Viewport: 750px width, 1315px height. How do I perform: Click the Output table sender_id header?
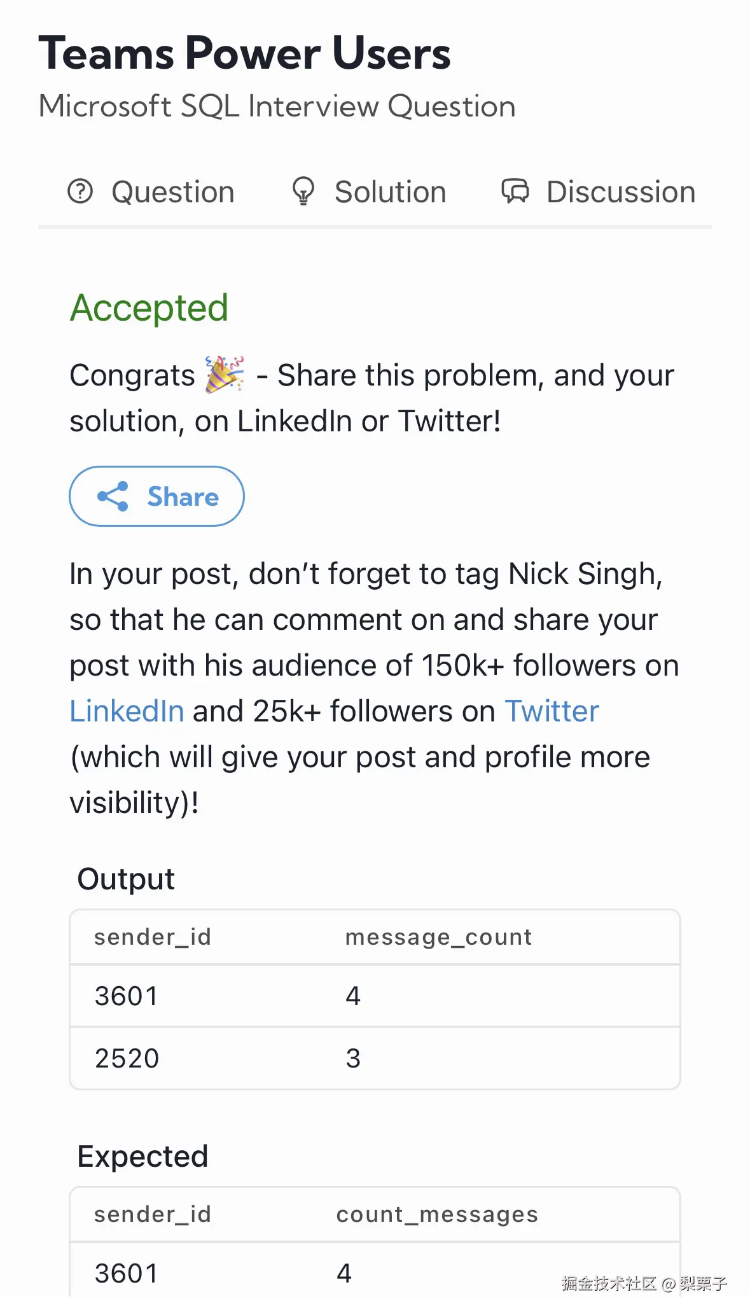[153, 937]
